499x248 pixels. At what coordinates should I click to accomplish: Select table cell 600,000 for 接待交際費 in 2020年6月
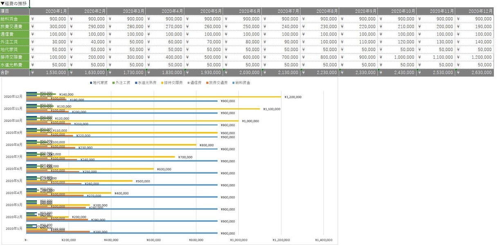242,57
